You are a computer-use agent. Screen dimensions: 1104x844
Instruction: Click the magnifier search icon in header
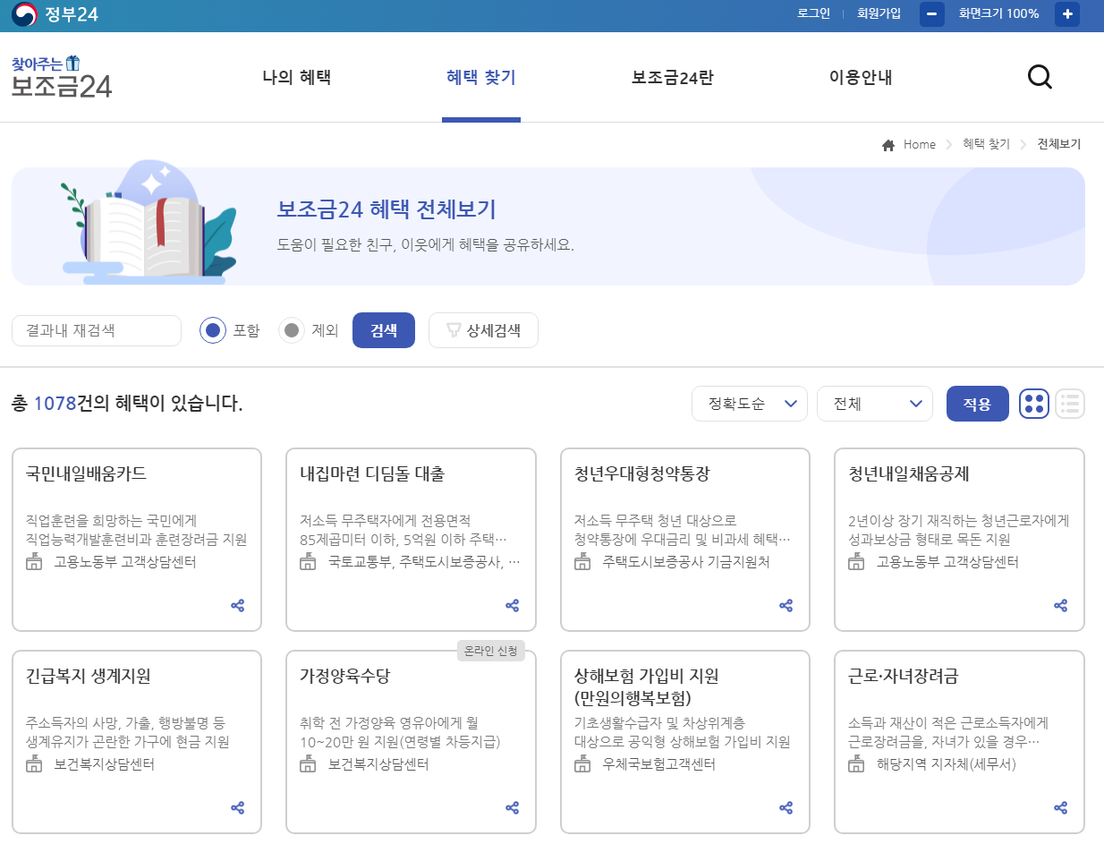[1040, 78]
